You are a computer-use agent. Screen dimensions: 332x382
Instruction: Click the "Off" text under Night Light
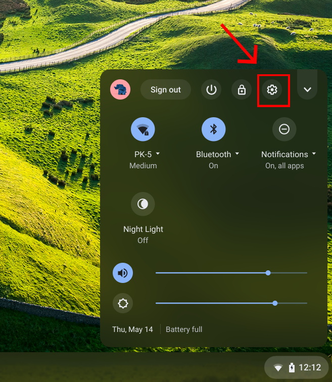[143, 241]
